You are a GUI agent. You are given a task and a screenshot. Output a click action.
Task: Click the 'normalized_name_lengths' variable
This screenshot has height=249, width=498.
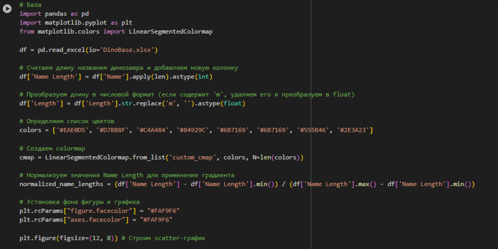pyautogui.click(x=61, y=184)
